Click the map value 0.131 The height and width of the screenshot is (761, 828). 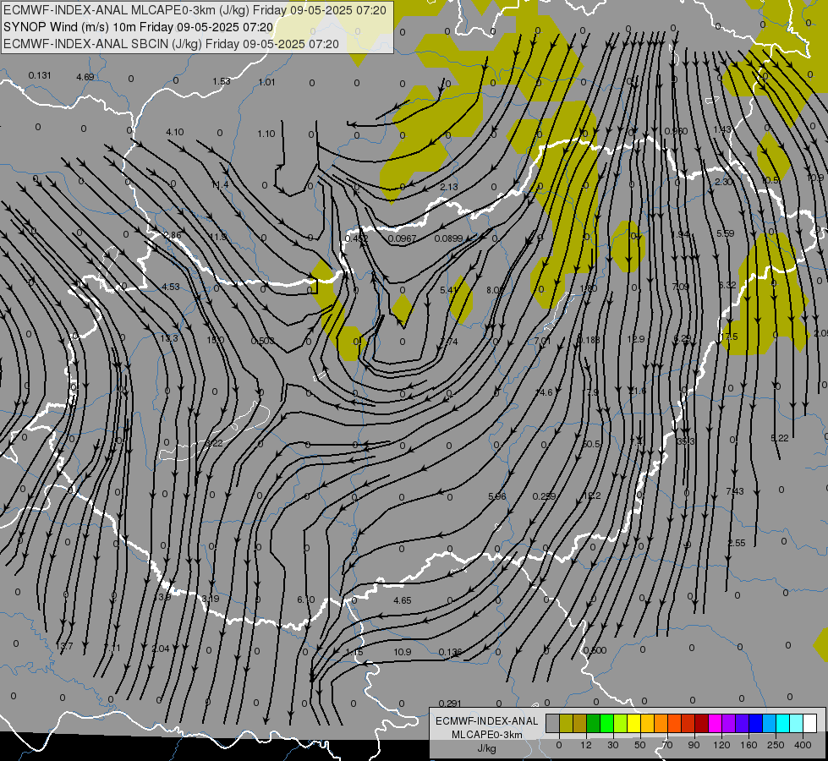(x=40, y=75)
